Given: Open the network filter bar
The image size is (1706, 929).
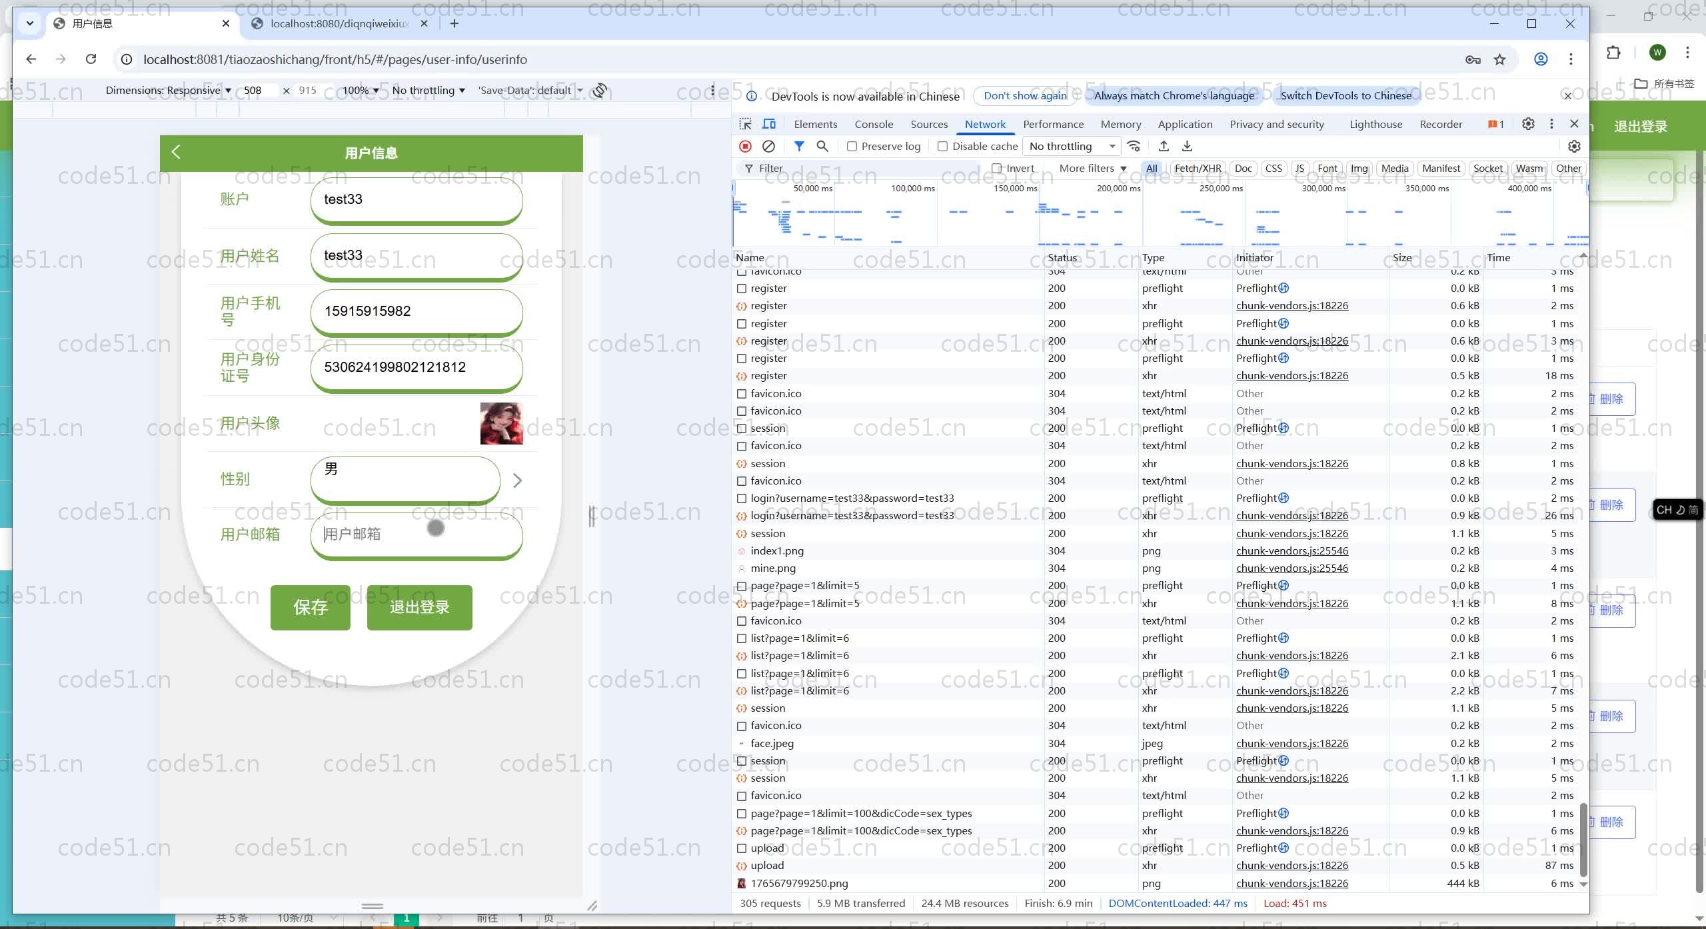Looking at the screenshot, I should click(799, 146).
